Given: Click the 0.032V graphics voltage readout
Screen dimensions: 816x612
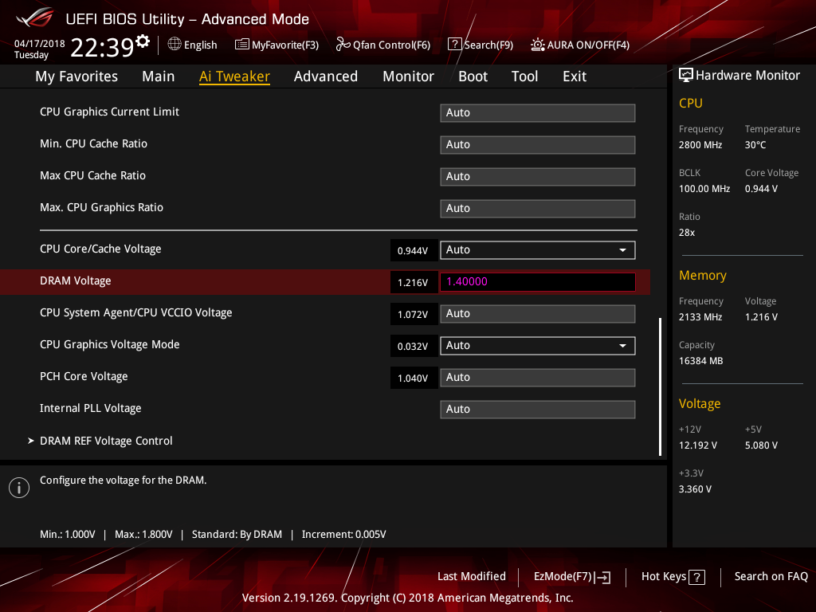Looking at the screenshot, I should (x=413, y=347).
